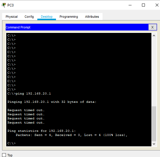Click 'Ping statistics for 192.168.20.1:' text
The width and height of the screenshot is (160, 157).
point(41,131)
